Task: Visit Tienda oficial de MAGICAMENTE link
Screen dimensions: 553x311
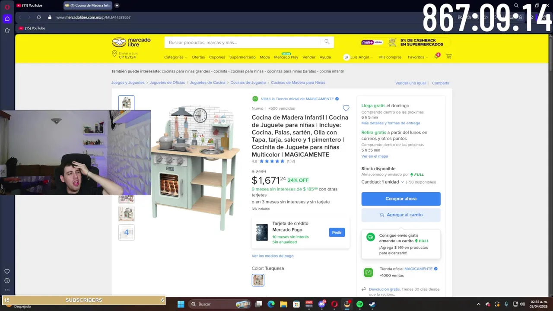Action: [x=300, y=99]
